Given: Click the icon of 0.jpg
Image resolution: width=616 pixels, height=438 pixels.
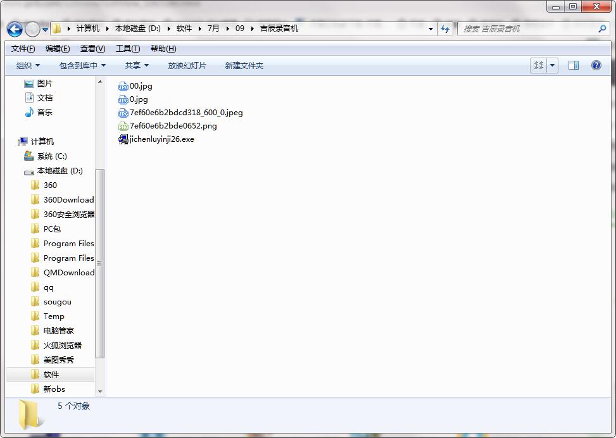Looking at the screenshot, I should coord(123,100).
